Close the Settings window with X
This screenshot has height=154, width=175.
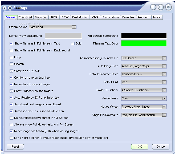[168, 7]
